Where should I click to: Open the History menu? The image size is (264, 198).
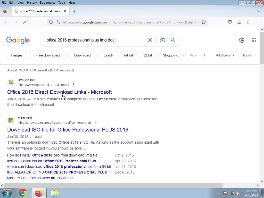(x=32, y=3)
